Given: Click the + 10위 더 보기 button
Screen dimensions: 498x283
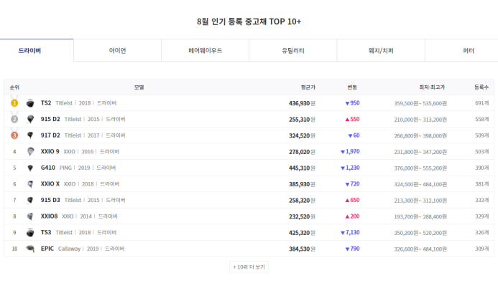Looking at the screenshot, I should [249, 267].
